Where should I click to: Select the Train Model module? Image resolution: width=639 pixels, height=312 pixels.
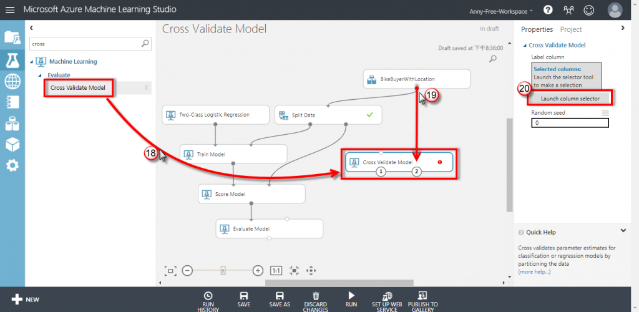click(233, 154)
